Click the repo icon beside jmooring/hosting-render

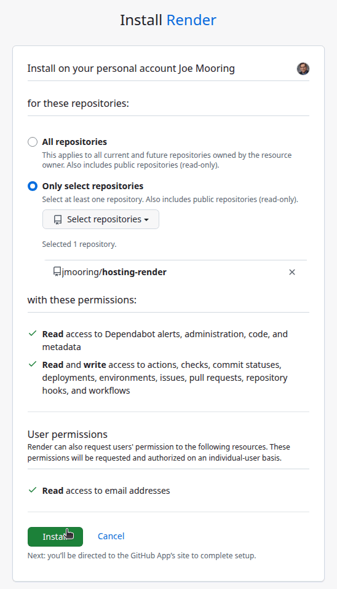(x=57, y=271)
